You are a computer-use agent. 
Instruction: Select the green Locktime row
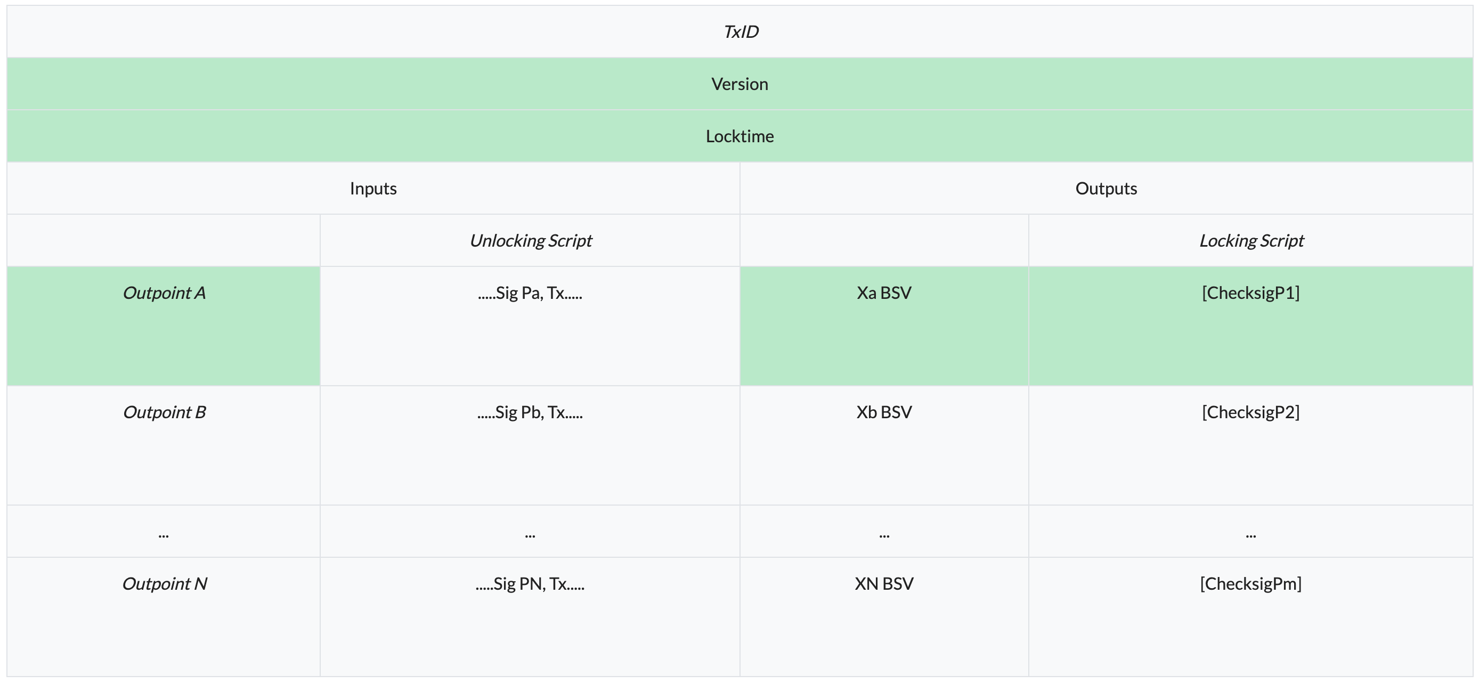740,136
